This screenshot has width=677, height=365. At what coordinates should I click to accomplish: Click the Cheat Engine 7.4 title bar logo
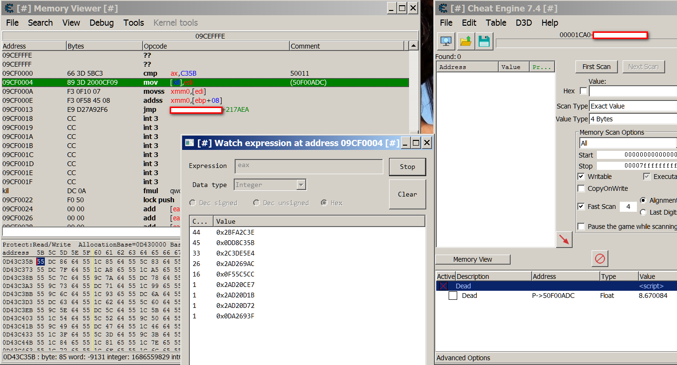[443, 8]
